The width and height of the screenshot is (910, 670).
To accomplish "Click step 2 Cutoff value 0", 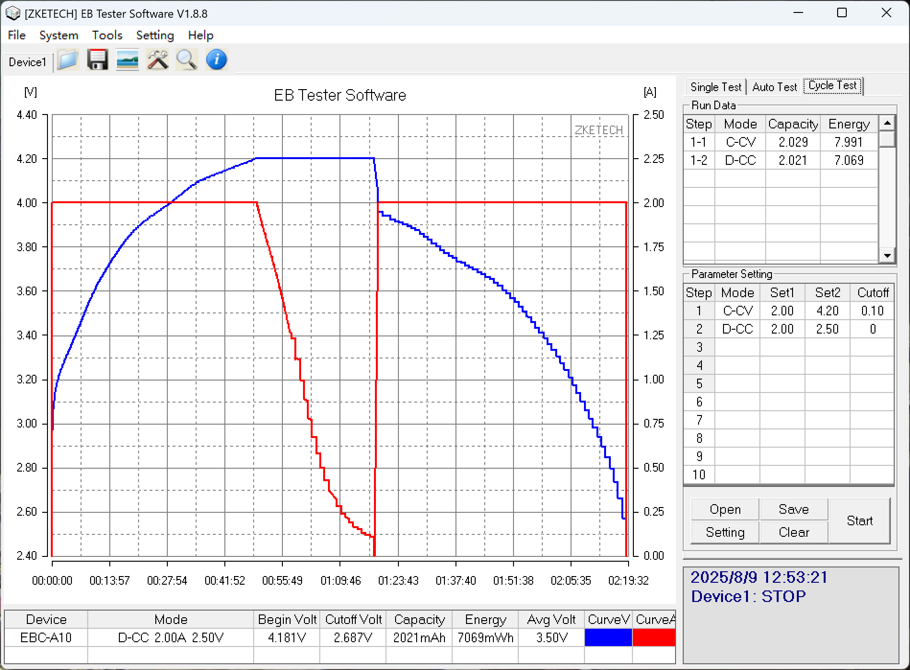I will coord(872,329).
